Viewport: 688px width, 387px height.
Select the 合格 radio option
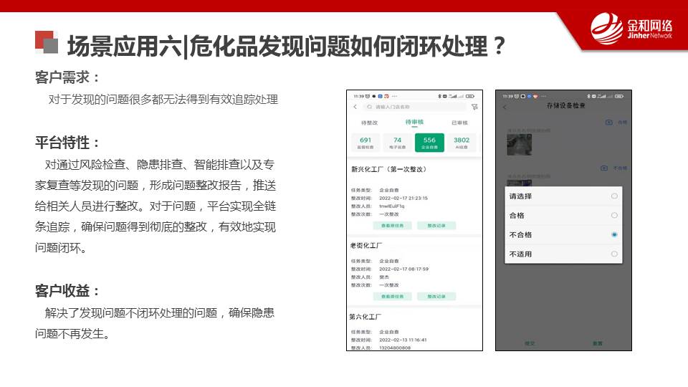[614, 216]
